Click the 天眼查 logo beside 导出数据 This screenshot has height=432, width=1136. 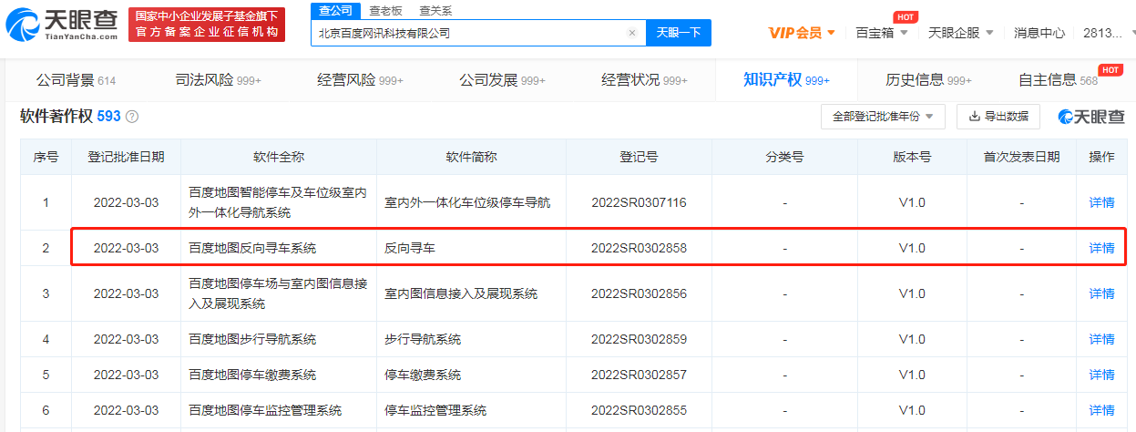(x=1091, y=117)
